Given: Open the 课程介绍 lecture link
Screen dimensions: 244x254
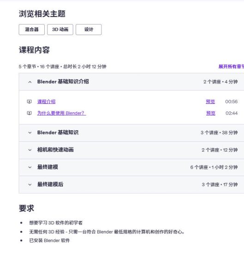Looking at the screenshot, I should [46, 102].
